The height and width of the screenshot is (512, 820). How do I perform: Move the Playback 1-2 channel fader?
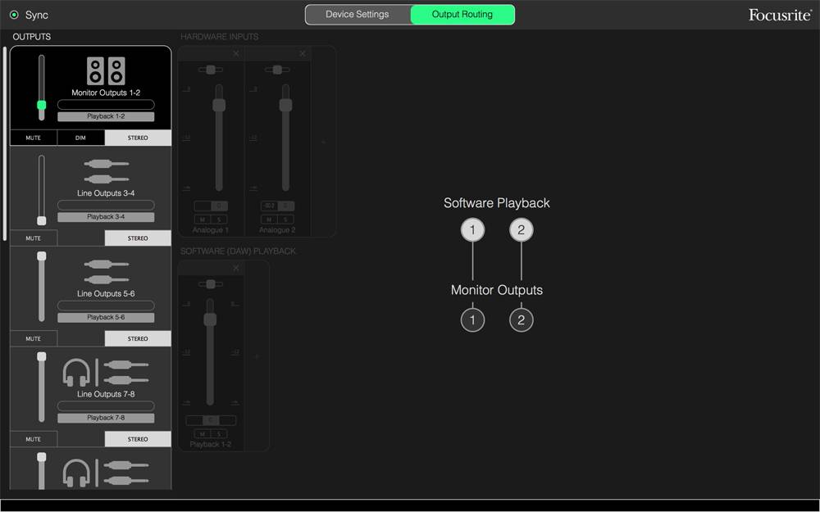click(210, 319)
